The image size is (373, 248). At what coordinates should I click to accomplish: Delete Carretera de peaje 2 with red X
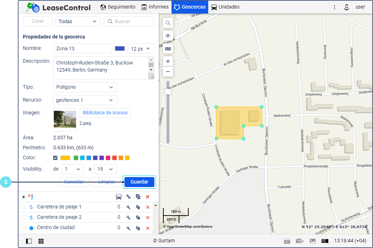(148, 217)
